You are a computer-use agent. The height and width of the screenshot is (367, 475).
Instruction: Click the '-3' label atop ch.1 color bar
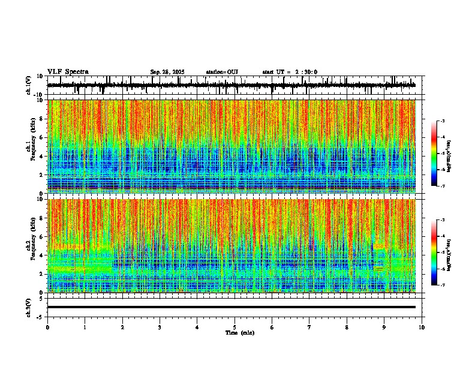[x=442, y=121]
